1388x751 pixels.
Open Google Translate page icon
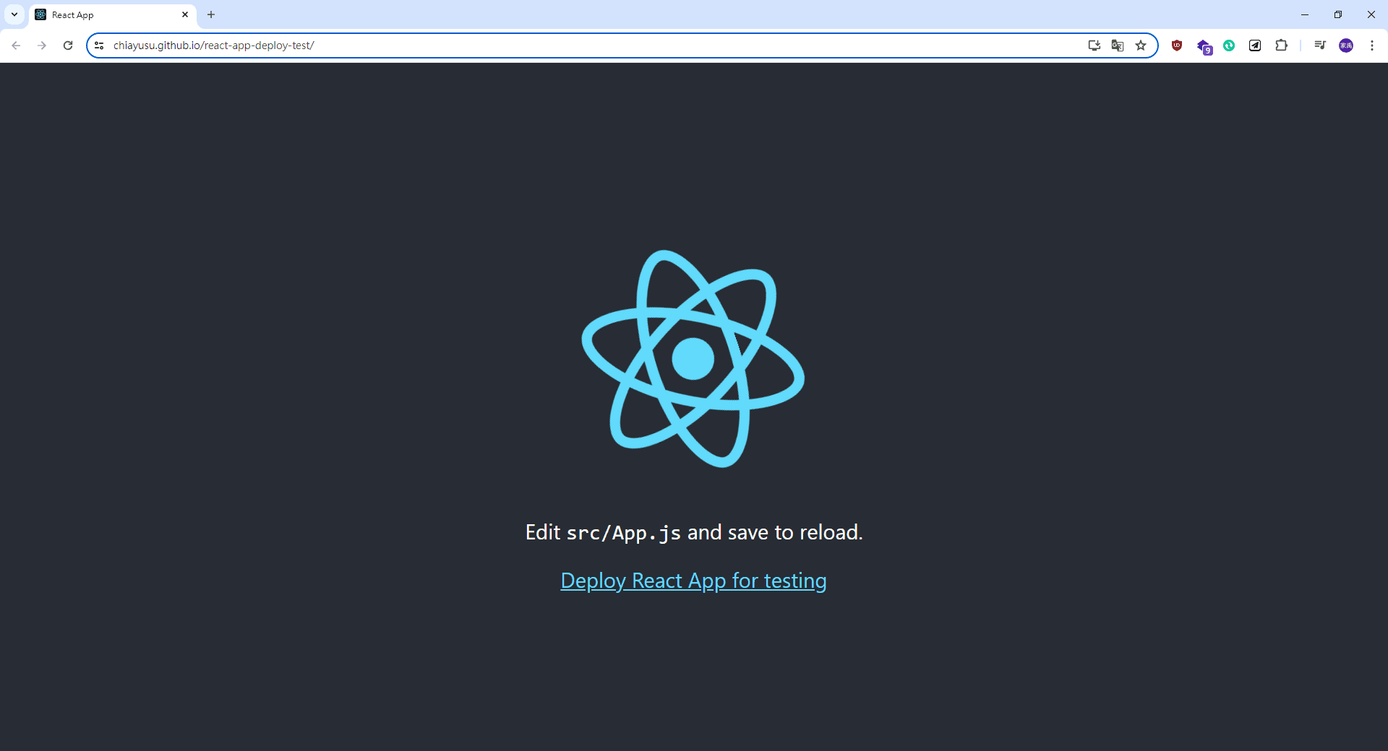pyautogui.click(x=1118, y=45)
